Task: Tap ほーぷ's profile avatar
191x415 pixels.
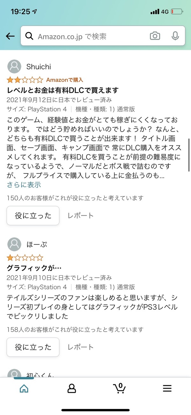Action: coord(14,245)
